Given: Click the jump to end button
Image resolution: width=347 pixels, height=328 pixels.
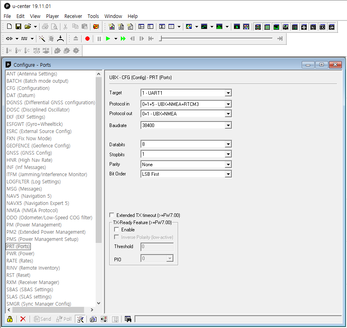Looking at the screenshot, I should coord(280,39).
